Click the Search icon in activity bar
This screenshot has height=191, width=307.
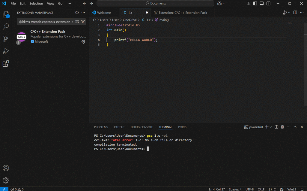[6, 27]
